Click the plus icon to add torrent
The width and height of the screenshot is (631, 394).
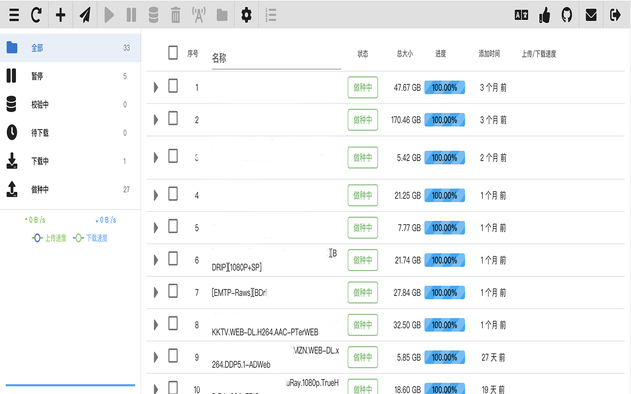click(x=61, y=15)
